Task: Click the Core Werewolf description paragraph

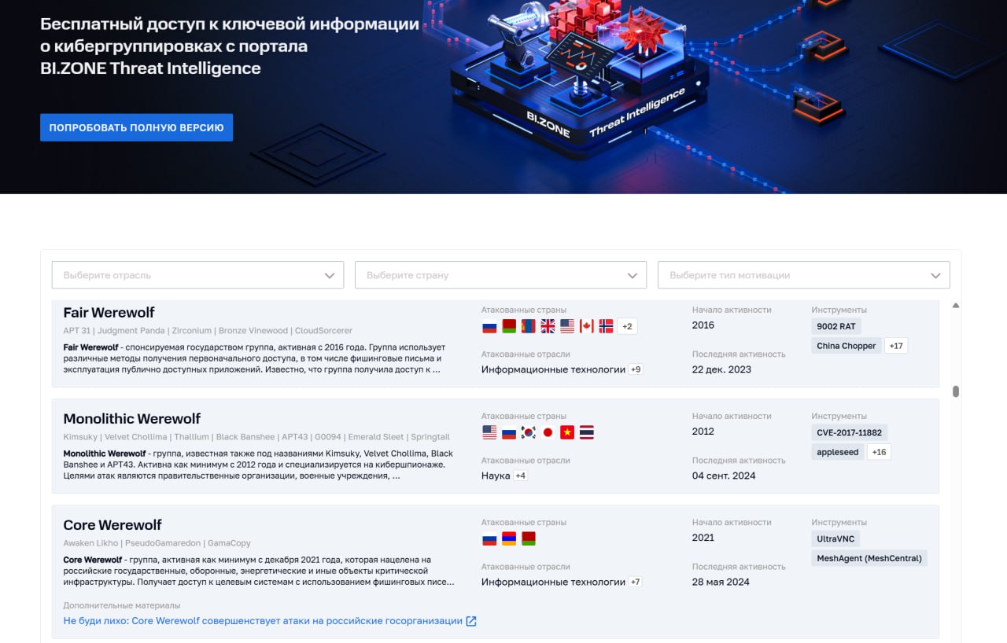Action: click(259, 571)
